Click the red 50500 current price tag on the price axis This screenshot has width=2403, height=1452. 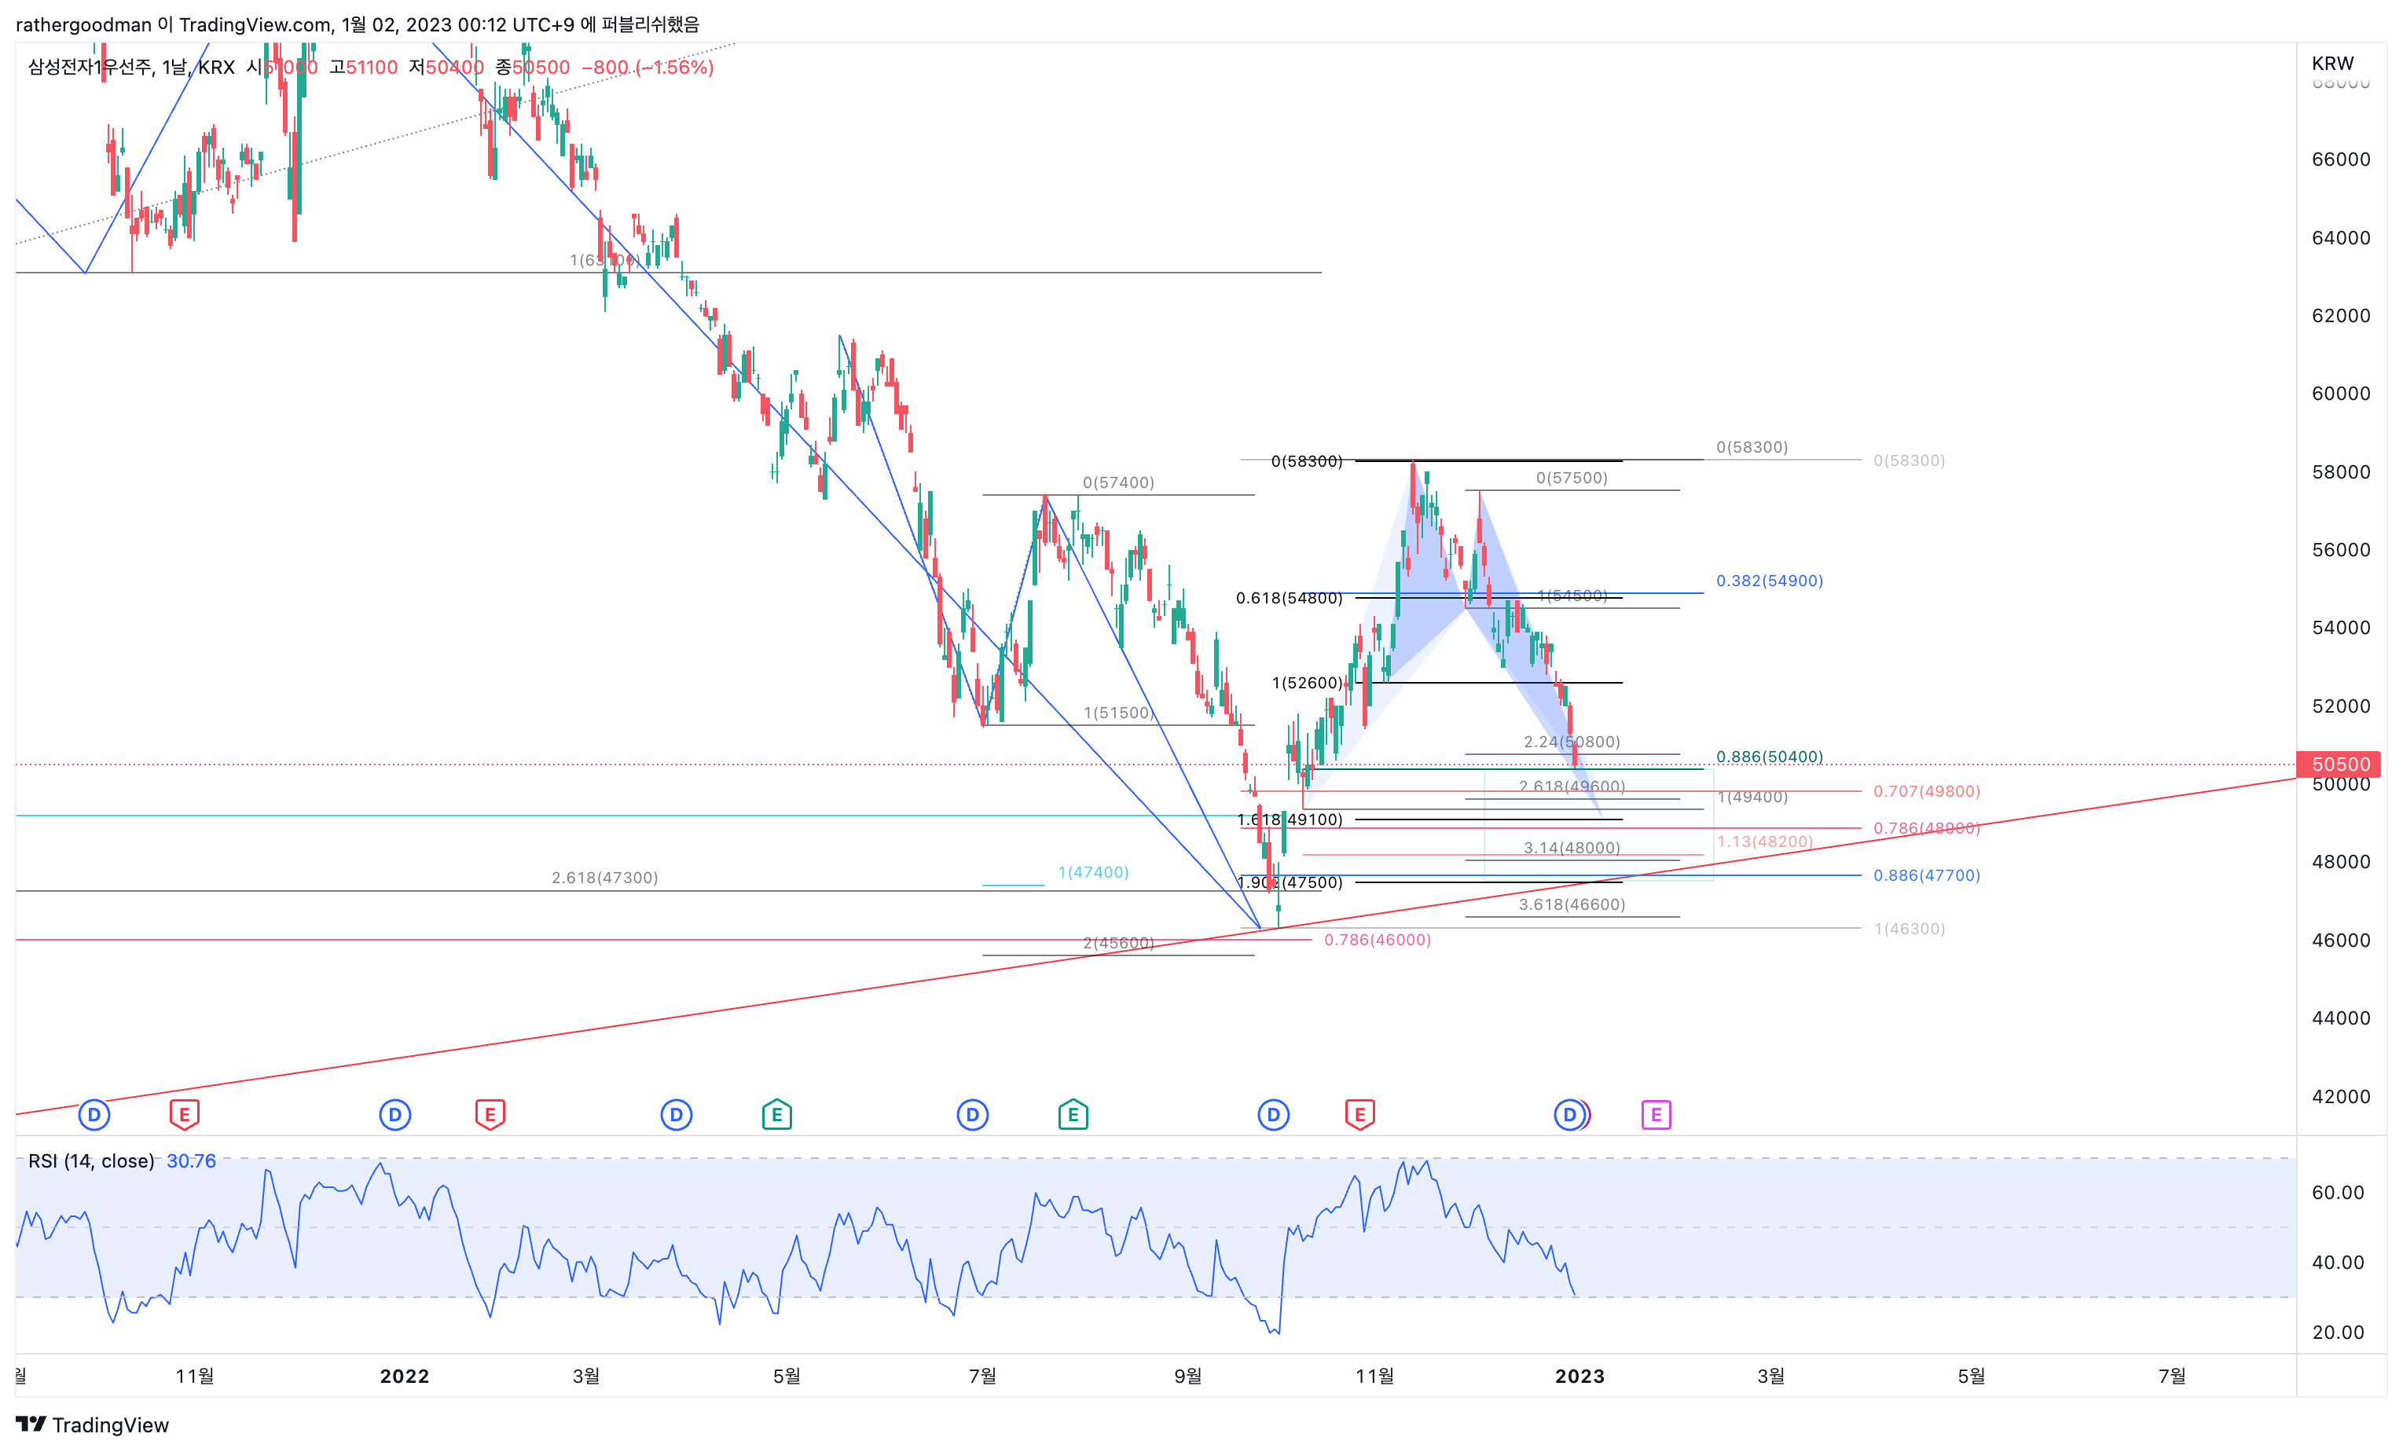pos(2339,764)
